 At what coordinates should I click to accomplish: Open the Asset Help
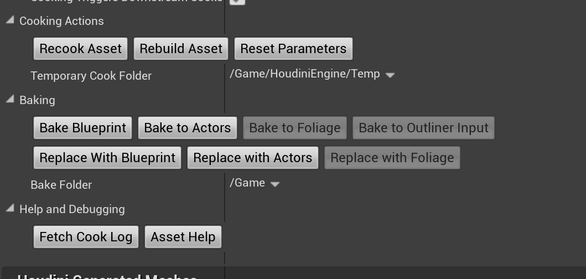[183, 237]
